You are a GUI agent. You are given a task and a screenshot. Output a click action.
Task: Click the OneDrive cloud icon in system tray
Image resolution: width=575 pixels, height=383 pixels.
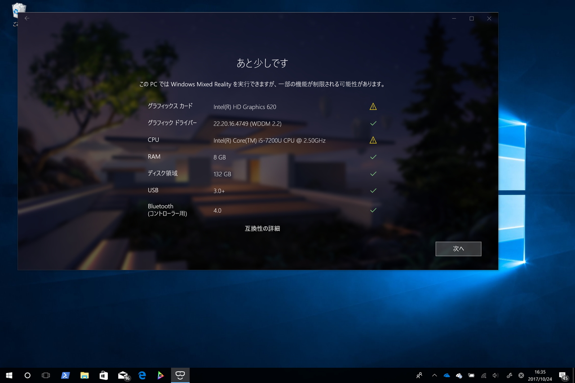(x=447, y=375)
